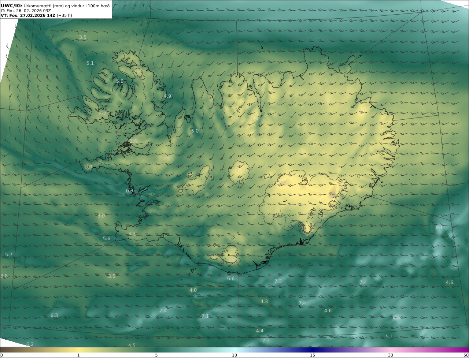469x358 pixels.
Task: Click the 4.3 value over the southern ocean
Action: (264, 301)
